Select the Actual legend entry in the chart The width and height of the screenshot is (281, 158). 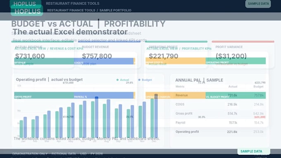123,80
